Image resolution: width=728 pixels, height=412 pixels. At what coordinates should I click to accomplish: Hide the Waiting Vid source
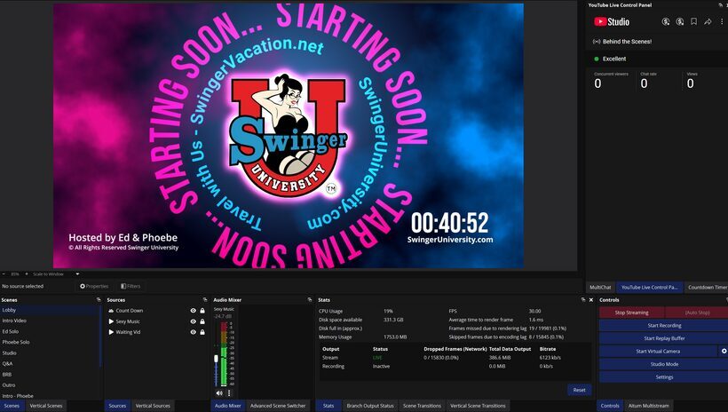[x=194, y=332]
